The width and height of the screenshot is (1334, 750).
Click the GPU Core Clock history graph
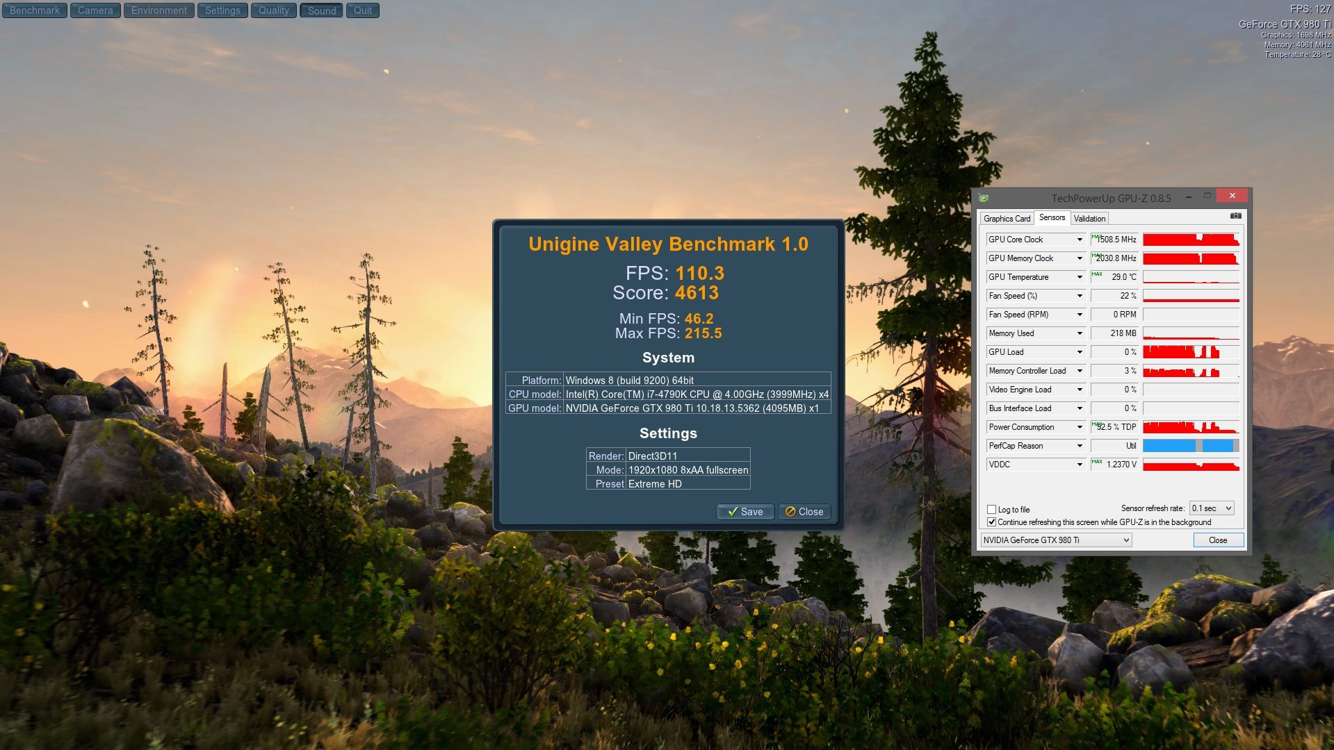(1191, 240)
